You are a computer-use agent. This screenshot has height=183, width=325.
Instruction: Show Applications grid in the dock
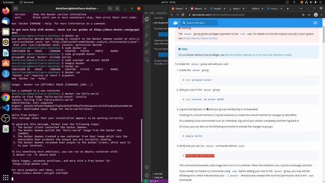click(6, 177)
